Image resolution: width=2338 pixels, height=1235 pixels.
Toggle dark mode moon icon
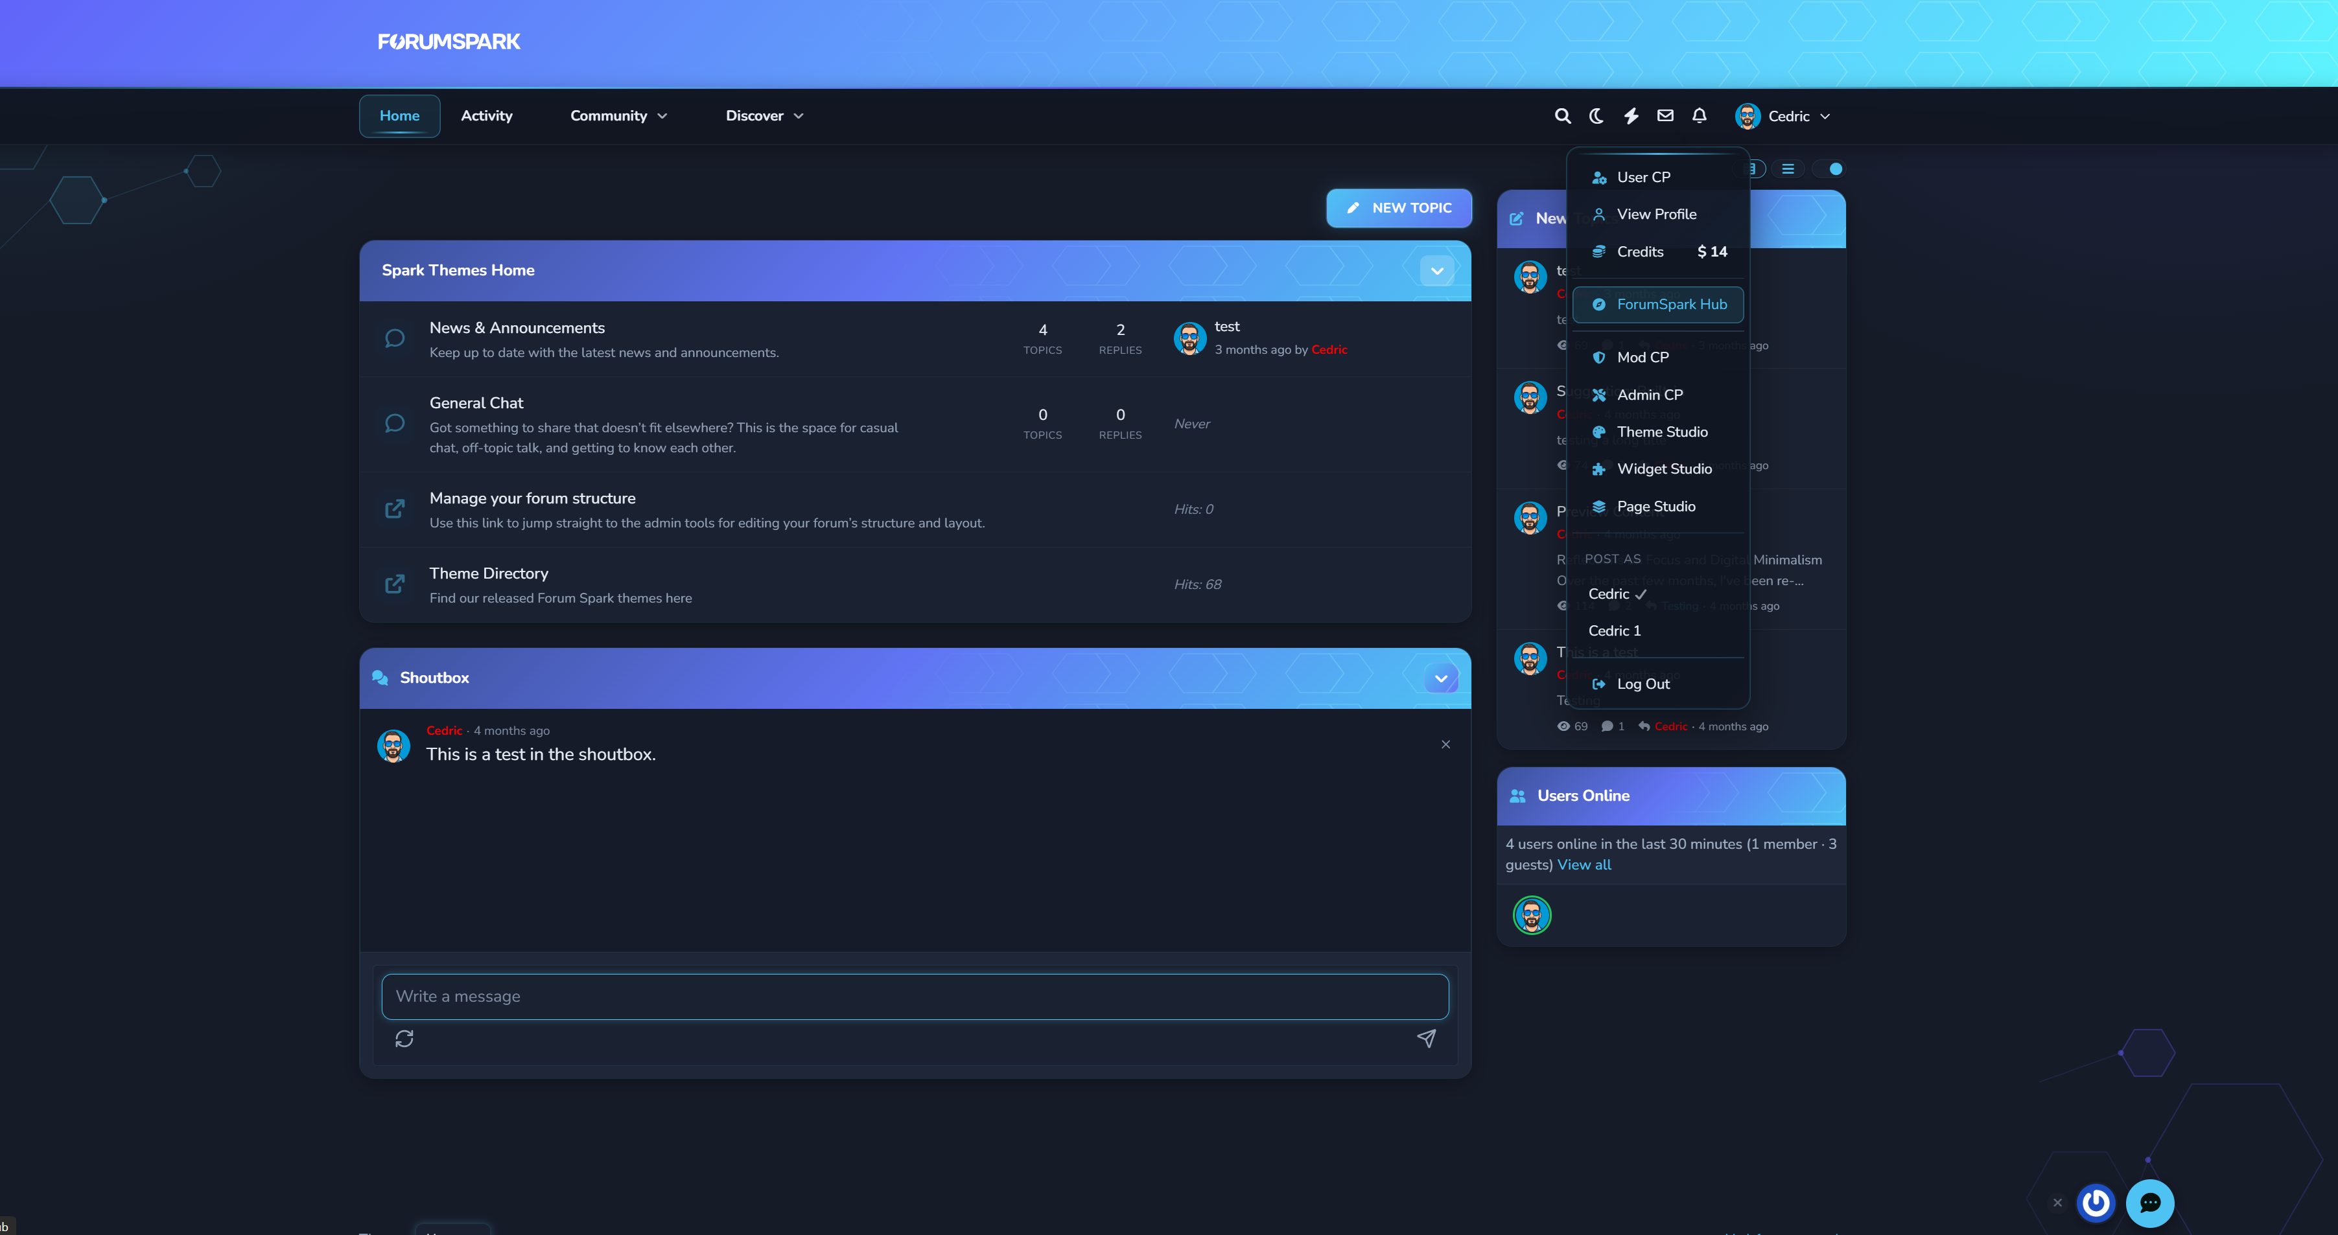tap(1596, 116)
